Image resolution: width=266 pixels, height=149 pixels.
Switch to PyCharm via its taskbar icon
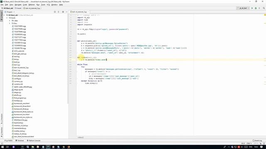pyautogui.click(x=48, y=147)
